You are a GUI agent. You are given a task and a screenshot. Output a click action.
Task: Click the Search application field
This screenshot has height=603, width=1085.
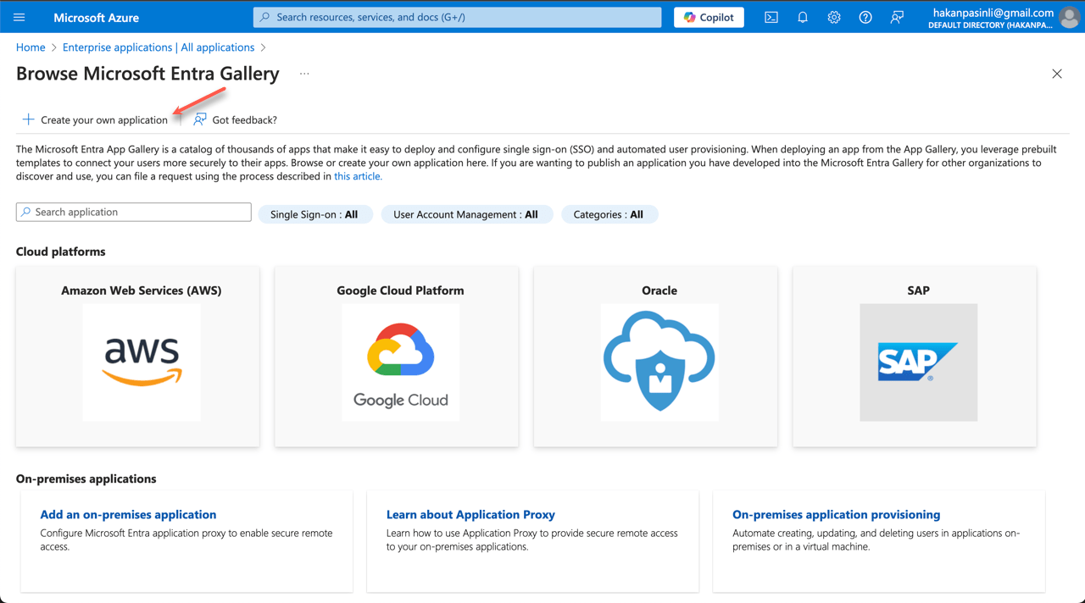(133, 212)
